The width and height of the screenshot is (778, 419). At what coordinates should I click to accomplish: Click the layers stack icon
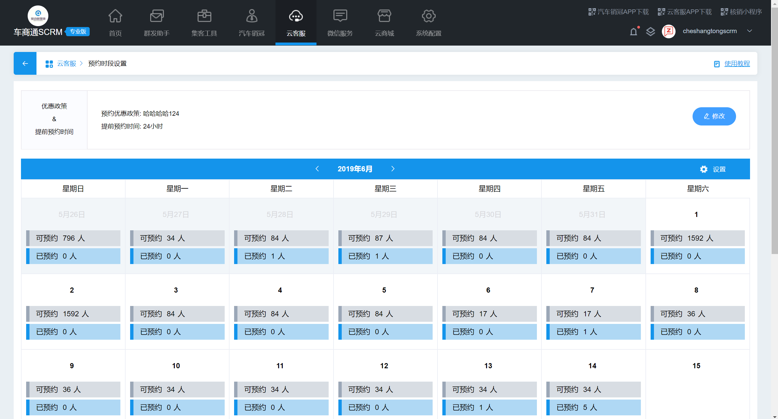coord(650,31)
